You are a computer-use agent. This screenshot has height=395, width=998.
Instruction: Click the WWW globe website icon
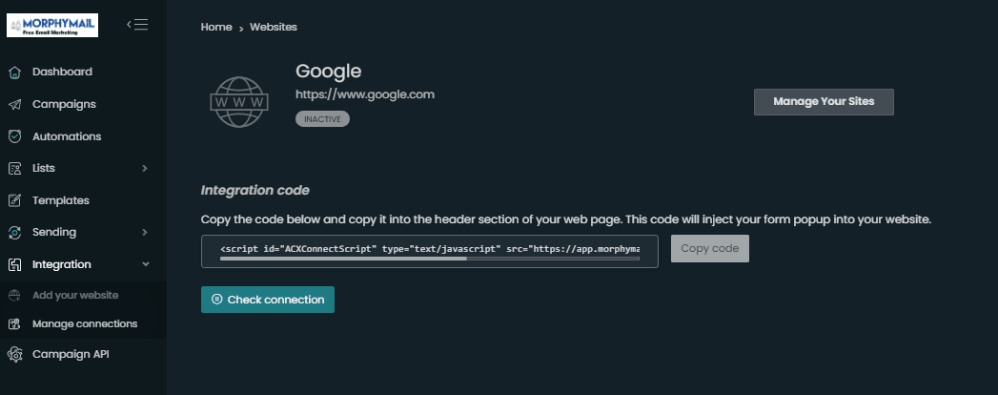[x=238, y=102]
